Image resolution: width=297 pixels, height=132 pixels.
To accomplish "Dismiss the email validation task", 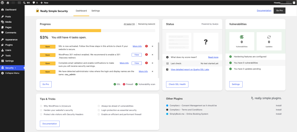I will click(152, 63).
